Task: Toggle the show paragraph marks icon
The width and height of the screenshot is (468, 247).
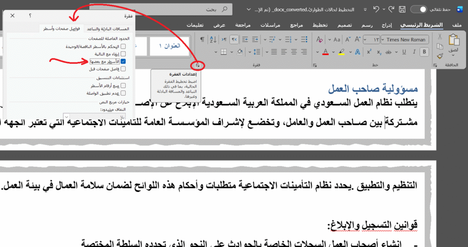Action: tap(202, 40)
